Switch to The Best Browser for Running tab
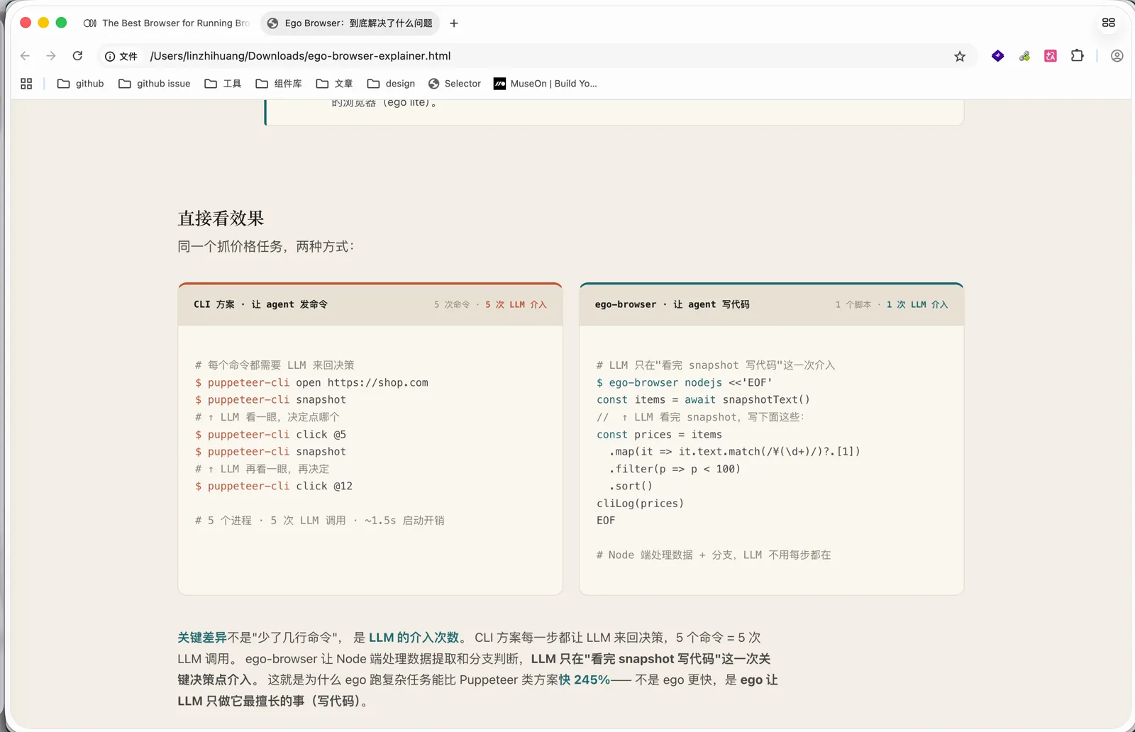The height and width of the screenshot is (732, 1135). (x=167, y=23)
